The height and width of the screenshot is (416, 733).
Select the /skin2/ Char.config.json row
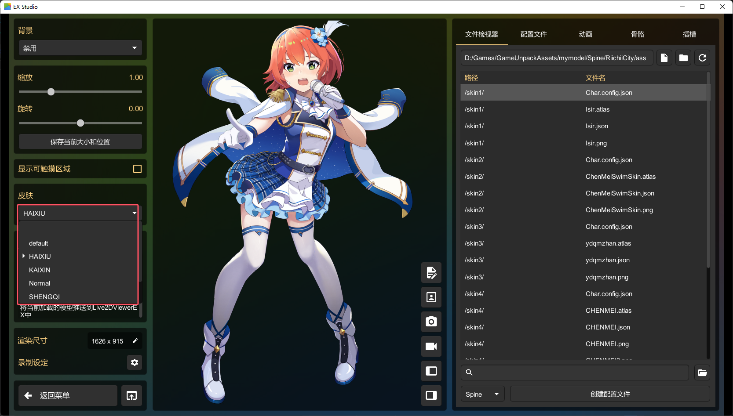coord(583,160)
